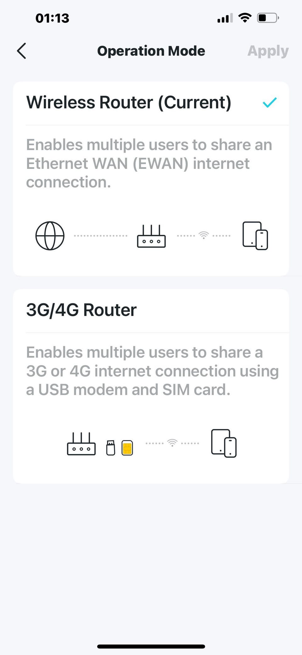Click router icon in 3G/4G diagram
Screen dimensions: 302x655
[x=81, y=444]
